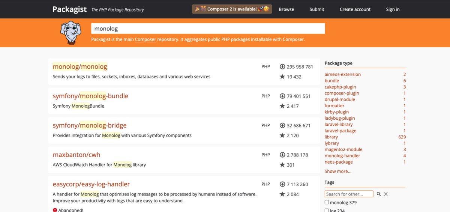The height and width of the screenshot is (212, 450).
Task: Click the star icon beside 301
Action: pyautogui.click(x=282, y=165)
